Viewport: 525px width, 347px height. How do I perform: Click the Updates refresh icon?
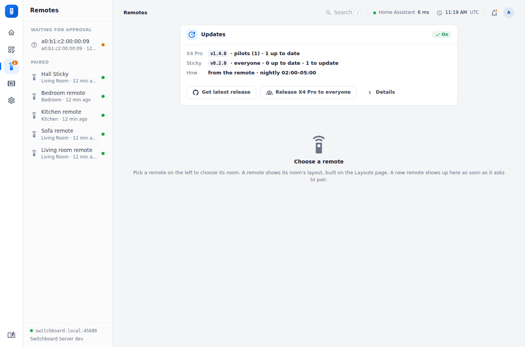[192, 35]
